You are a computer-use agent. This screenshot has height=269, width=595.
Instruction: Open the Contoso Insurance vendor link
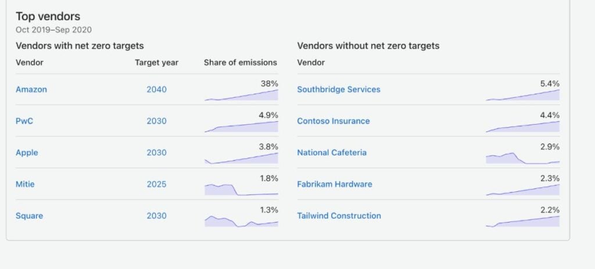[x=333, y=121]
